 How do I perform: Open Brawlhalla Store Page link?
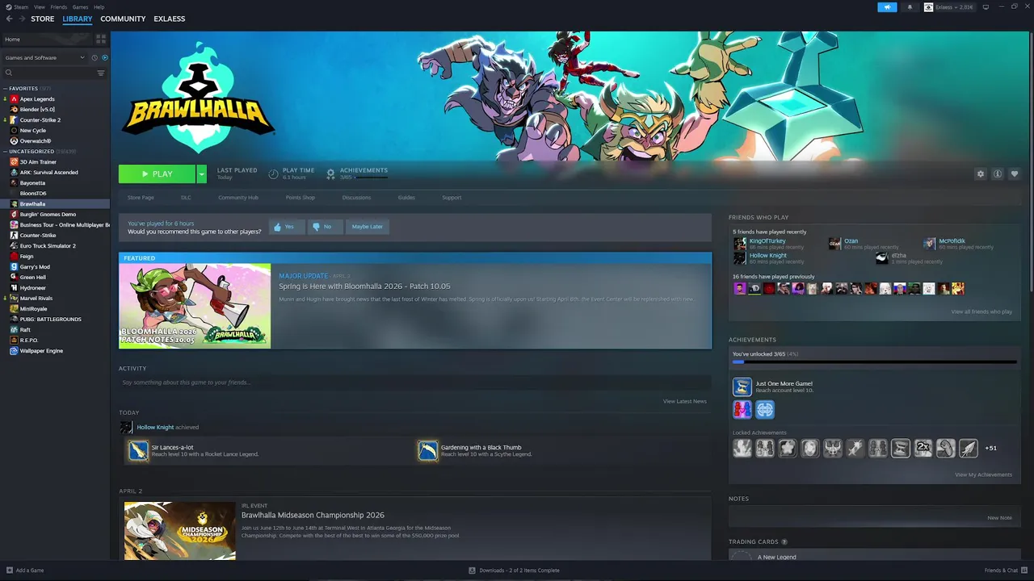pos(141,198)
